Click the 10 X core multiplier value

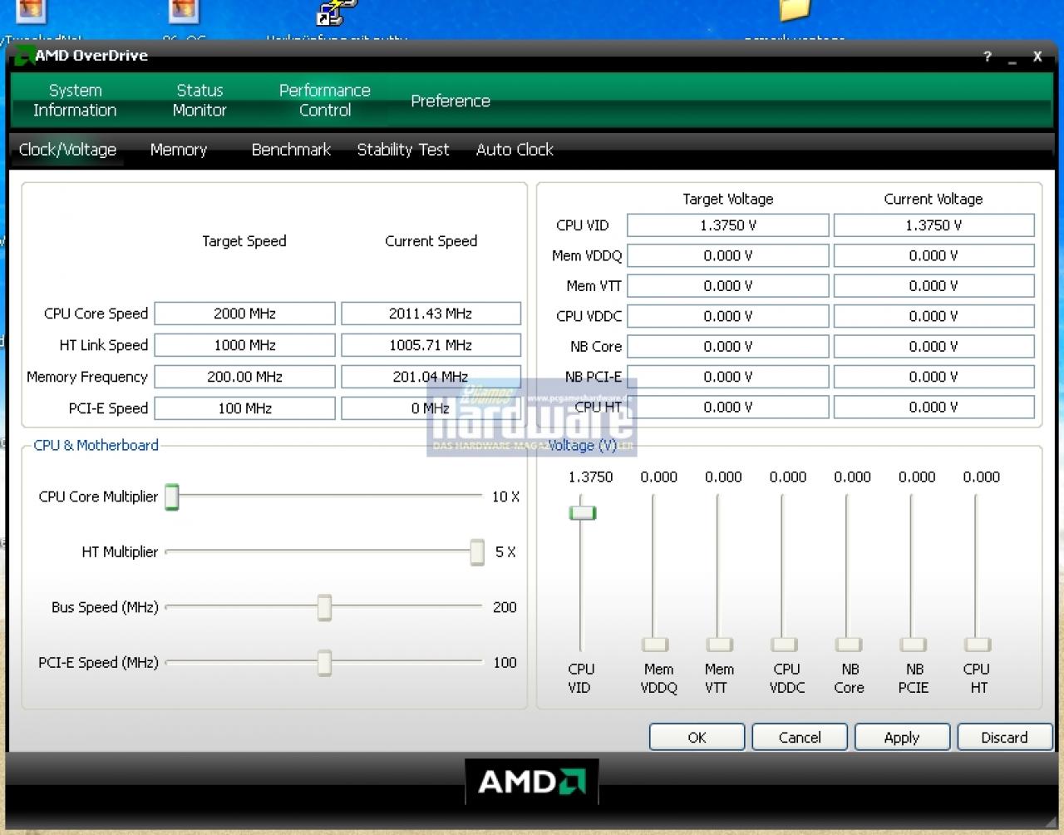point(505,497)
